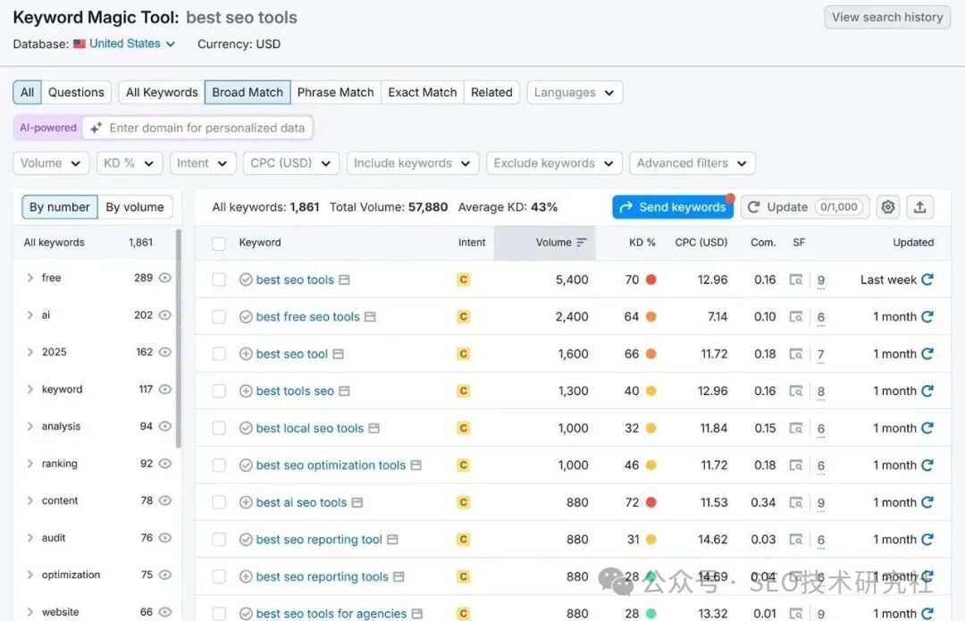Change the United States database
This screenshot has width=965, height=621.
tap(125, 44)
